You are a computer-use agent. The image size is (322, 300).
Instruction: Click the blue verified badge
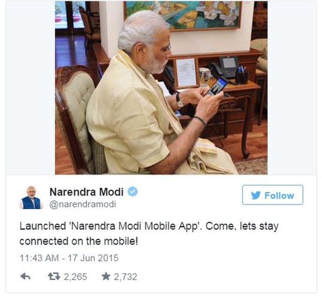point(133,191)
